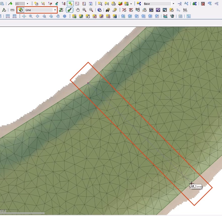The height and width of the screenshot is (216, 222).
Task: Open the new window sun-table icon
Action: click(x=36, y=4)
